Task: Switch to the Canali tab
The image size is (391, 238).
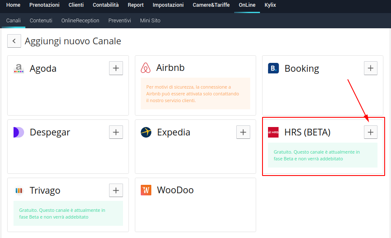Action: point(14,20)
